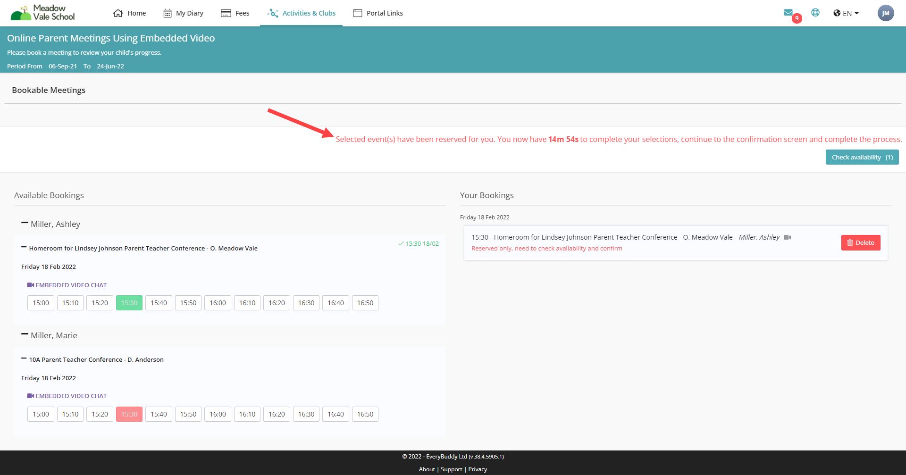This screenshot has width=906, height=475.
Task: Open the Portal Links menu
Action: (x=378, y=13)
